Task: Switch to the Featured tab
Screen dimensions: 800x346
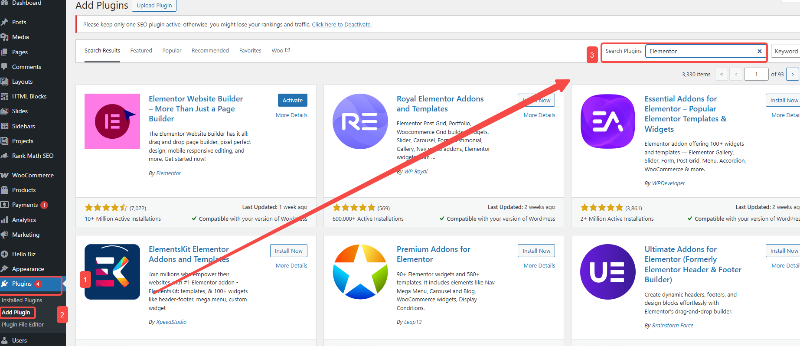Action: (x=141, y=51)
